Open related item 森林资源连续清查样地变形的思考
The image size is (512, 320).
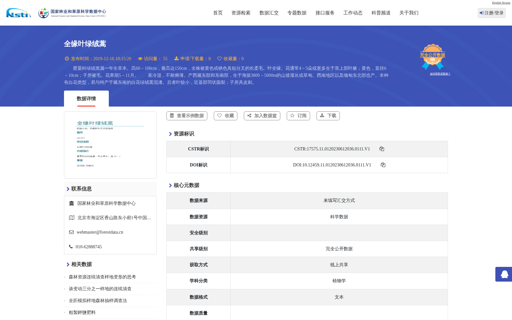coord(102,277)
